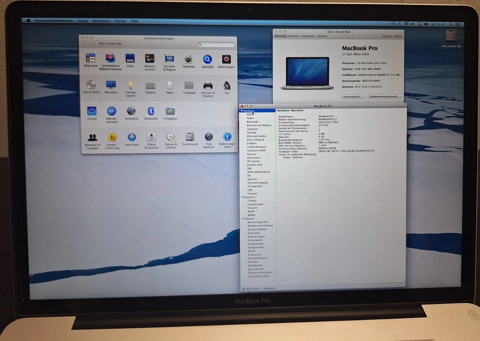Open the Ablage menu
Image resolution: width=480 pixels, height=341 pixels.
coord(83,20)
